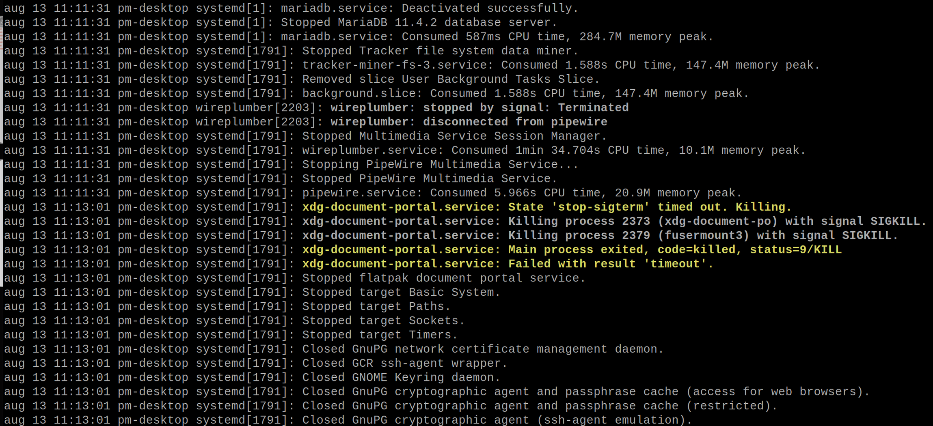
Task: Click the 'mariadb.service: Deactivated successfully' log line
Action: click(291, 8)
